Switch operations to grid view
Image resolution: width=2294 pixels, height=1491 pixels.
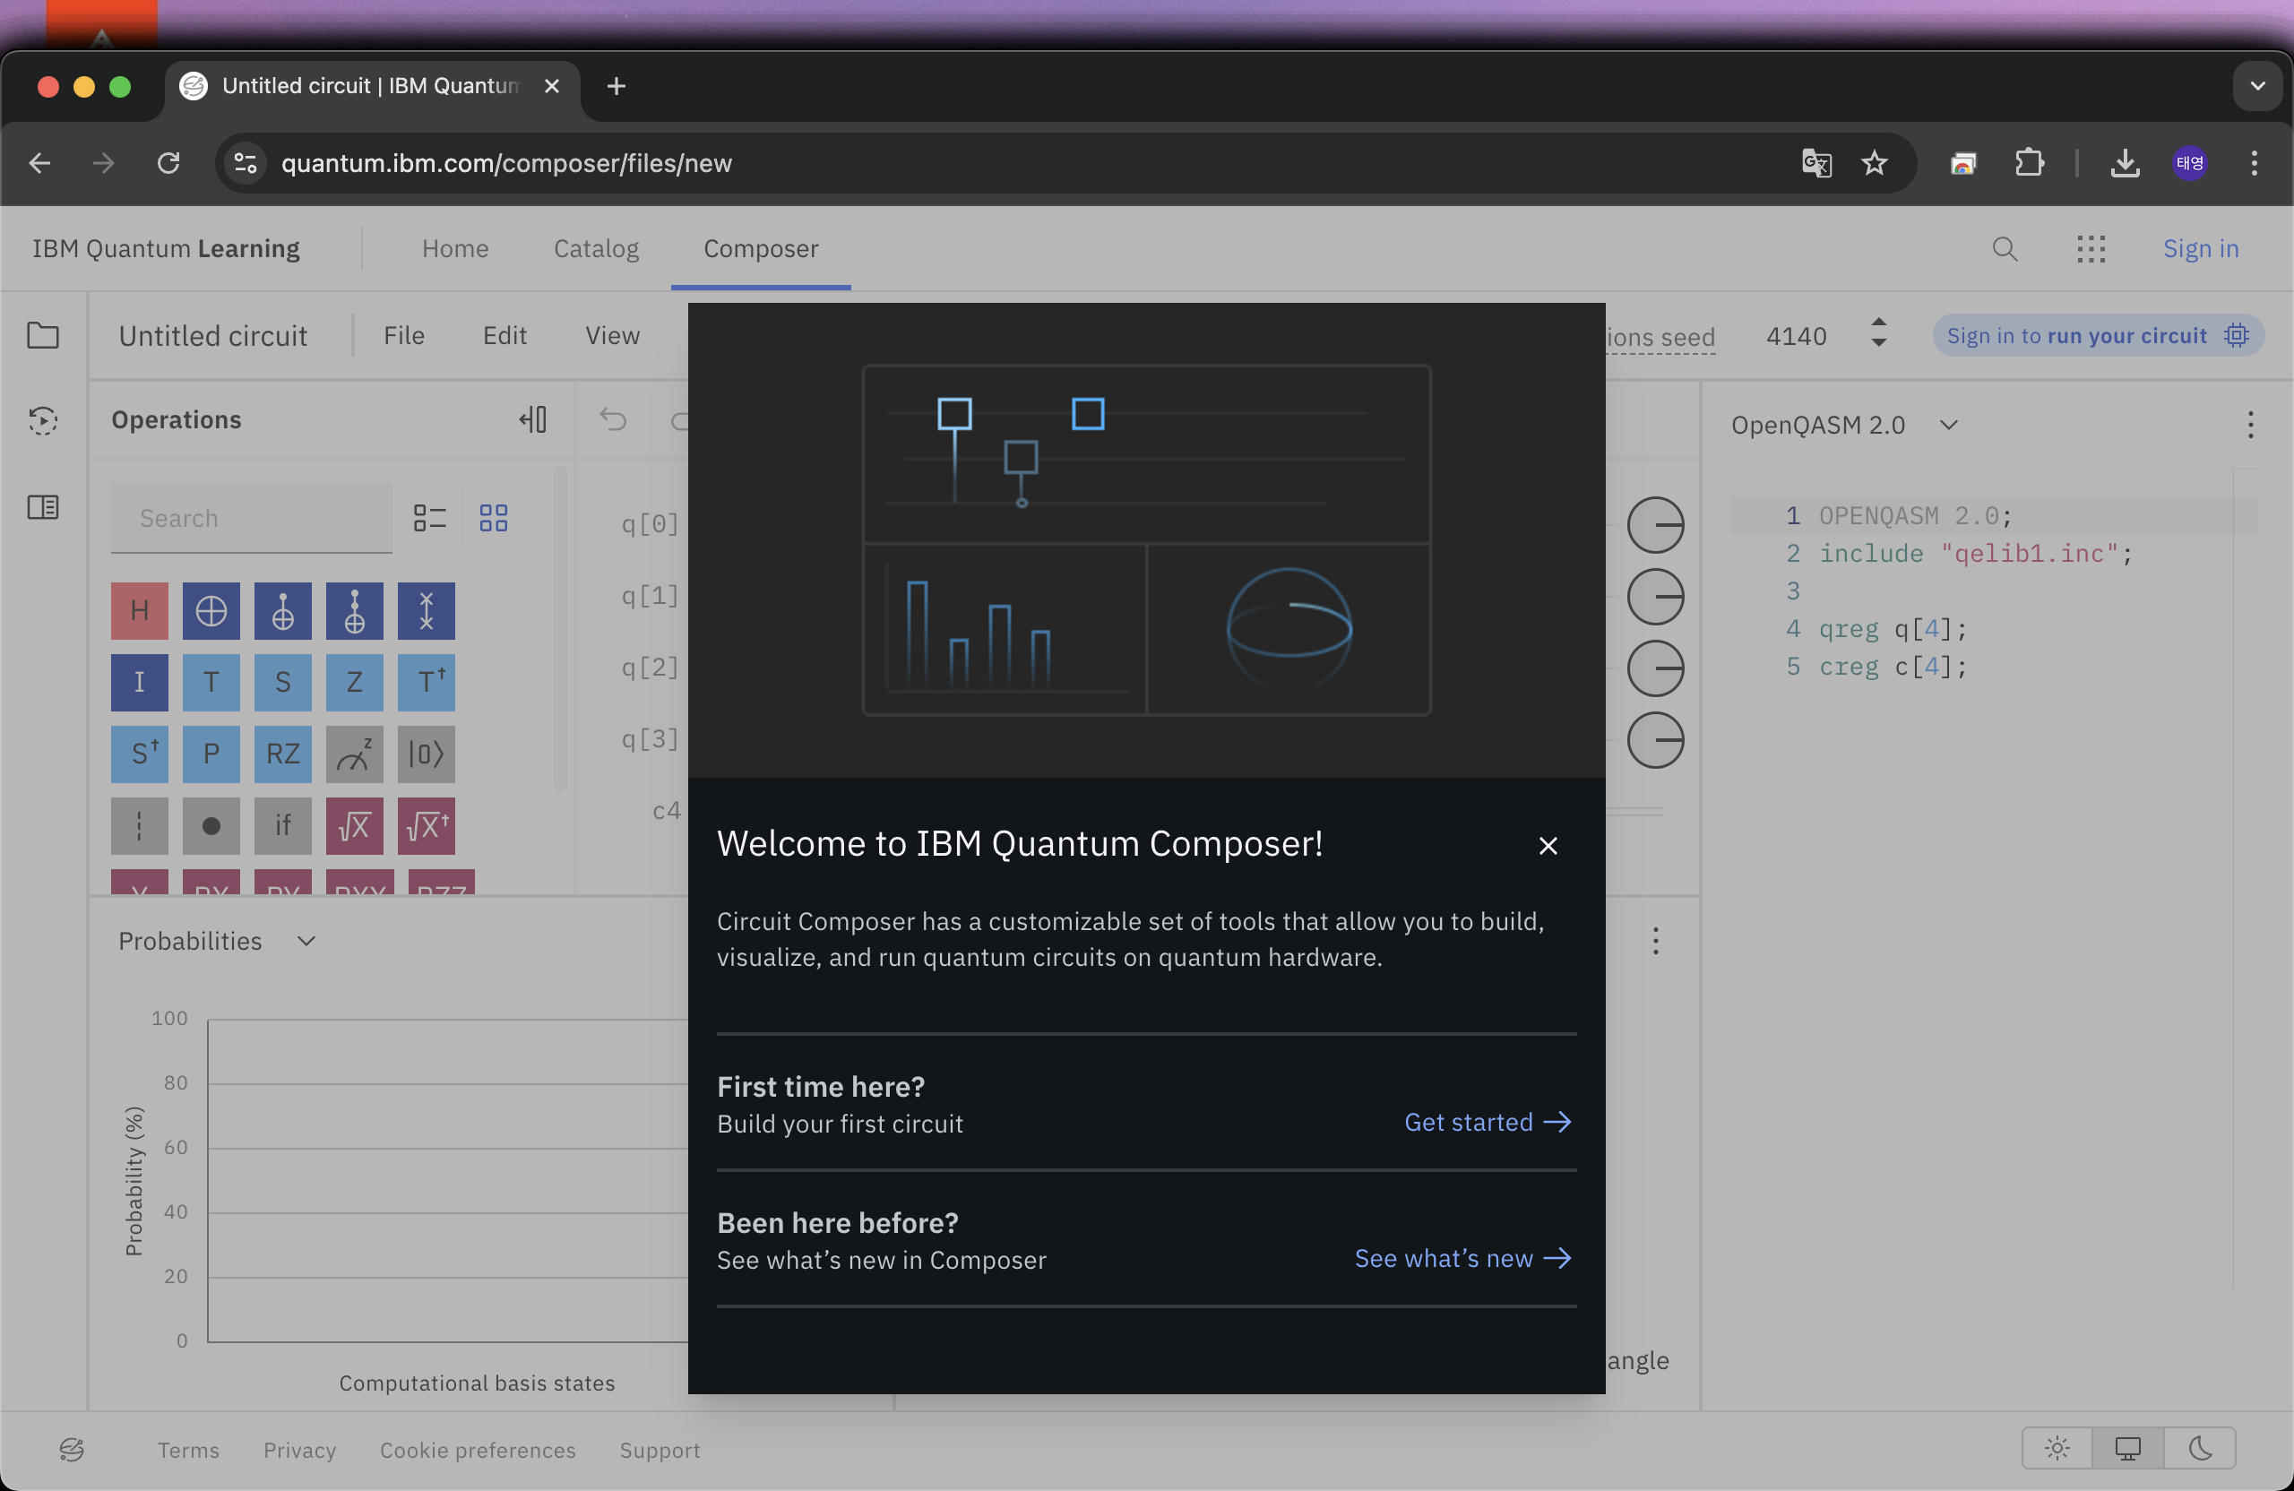point(494,519)
